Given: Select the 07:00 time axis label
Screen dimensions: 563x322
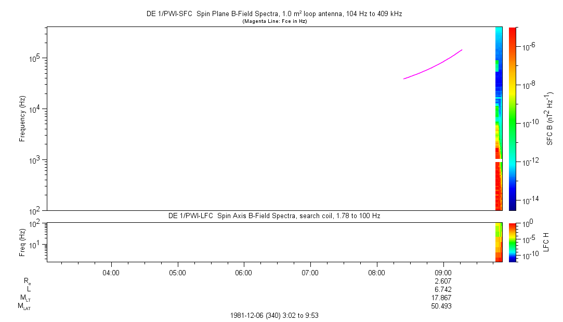Looking at the screenshot, I should pos(310,272).
